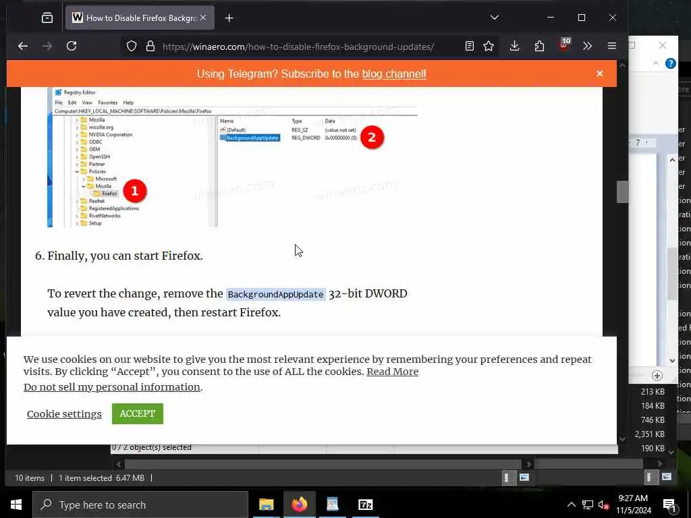The width and height of the screenshot is (691, 518).
Task: Click the '213 KB' file size entry
Action: coord(653,392)
